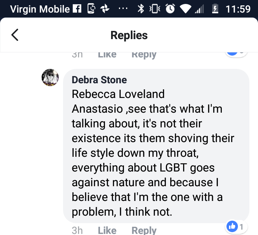Open the tagged Rebecca Loveland mention
This screenshot has height=235, width=258.
click(118, 94)
